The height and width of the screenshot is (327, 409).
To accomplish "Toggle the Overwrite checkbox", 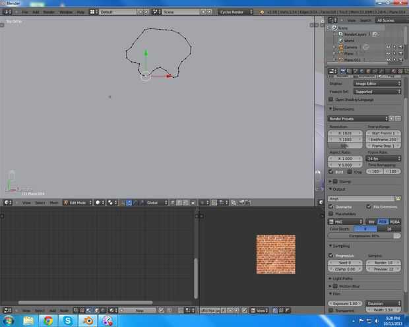I will click(x=330, y=206).
